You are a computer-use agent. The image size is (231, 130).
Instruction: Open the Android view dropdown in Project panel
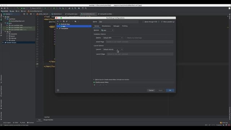pyautogui.click(x=8, y=14)
